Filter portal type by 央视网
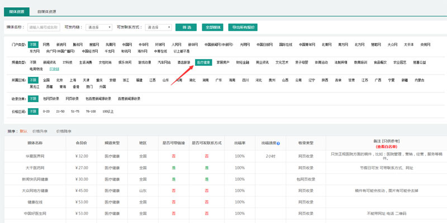The image size is (447, 223). pos(425,45)
